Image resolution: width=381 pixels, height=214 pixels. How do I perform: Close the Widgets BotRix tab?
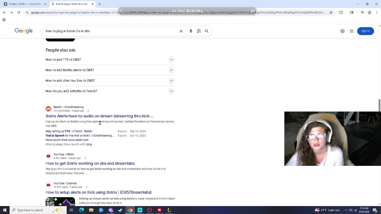[45, 4]
